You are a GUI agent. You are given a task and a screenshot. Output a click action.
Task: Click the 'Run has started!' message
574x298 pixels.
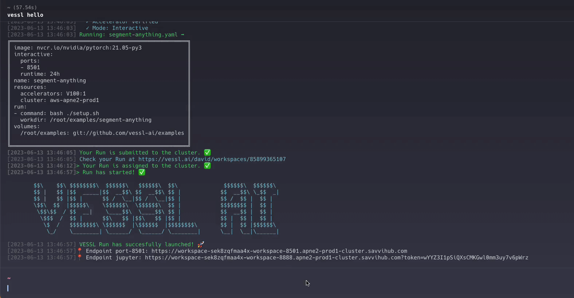pos(109,172)
